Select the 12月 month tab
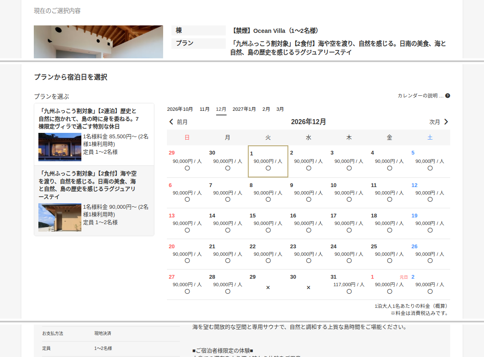Image resolution: width=484 pixels, height=357 pixels. click(221, 109)
